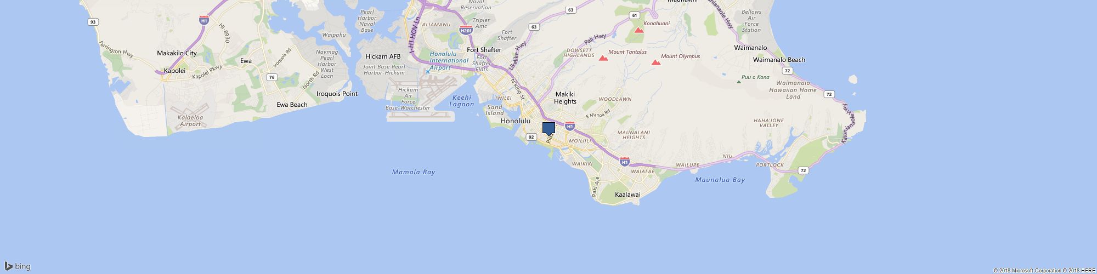Click the Maunalua Bay label
The image size is (1097, 274).
[x=720, y=180]
